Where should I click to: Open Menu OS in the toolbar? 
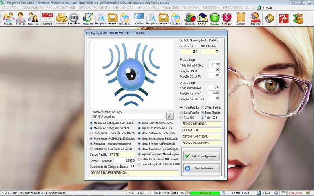[88, 18]
